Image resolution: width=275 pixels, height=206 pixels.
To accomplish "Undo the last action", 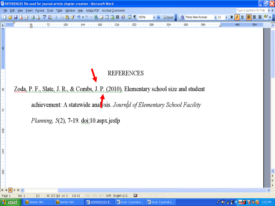I will [x=79, y=17].
